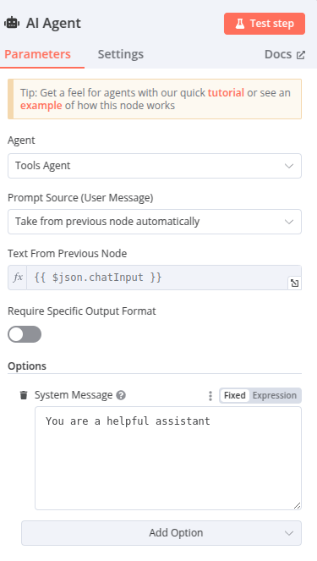Screen dimensions: 317x561
Task: Run the Test step button
Action: click(x=265, y=24)
